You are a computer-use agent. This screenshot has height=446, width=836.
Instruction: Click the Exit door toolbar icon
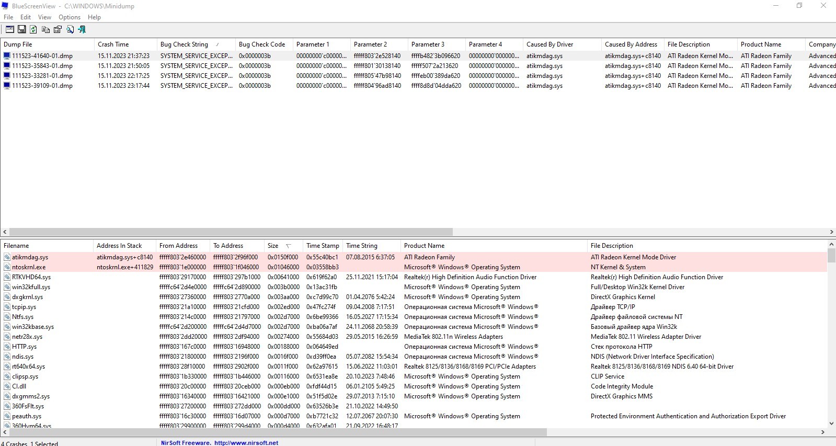click(82, 30)
